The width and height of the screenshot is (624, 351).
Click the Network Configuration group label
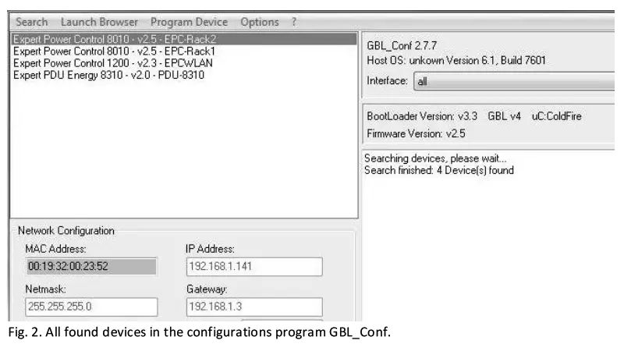click(66, 231)
